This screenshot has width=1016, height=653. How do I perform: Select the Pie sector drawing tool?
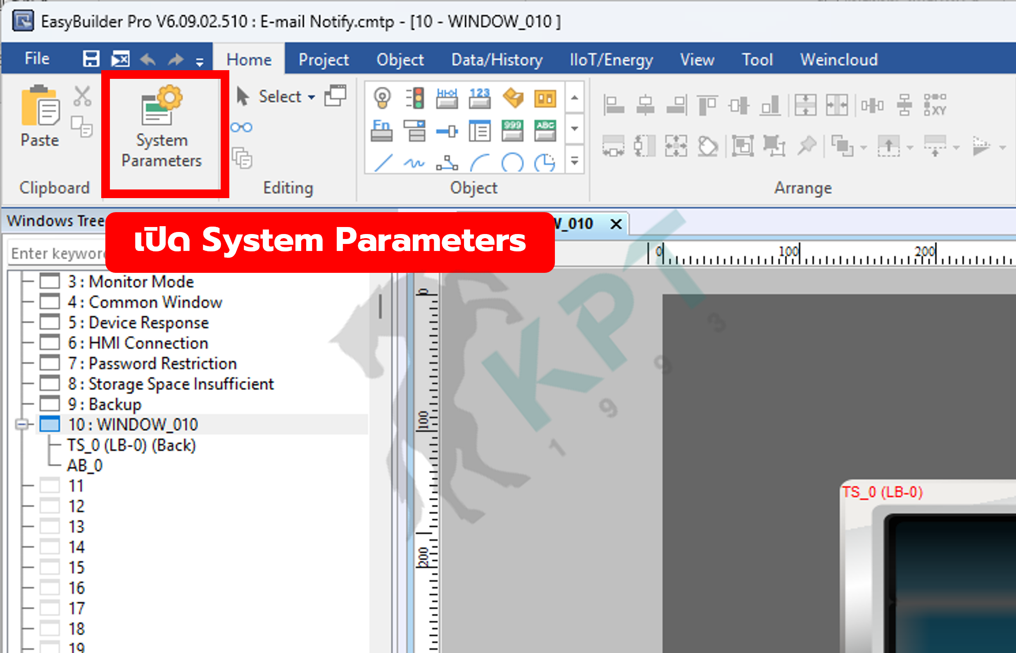coord(545,163)
